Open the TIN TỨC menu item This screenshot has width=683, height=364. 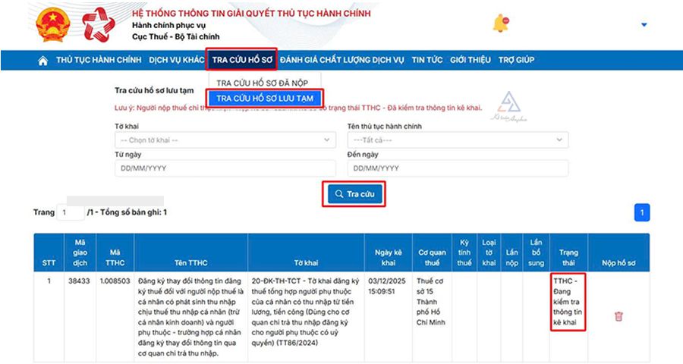click(427, 61)
